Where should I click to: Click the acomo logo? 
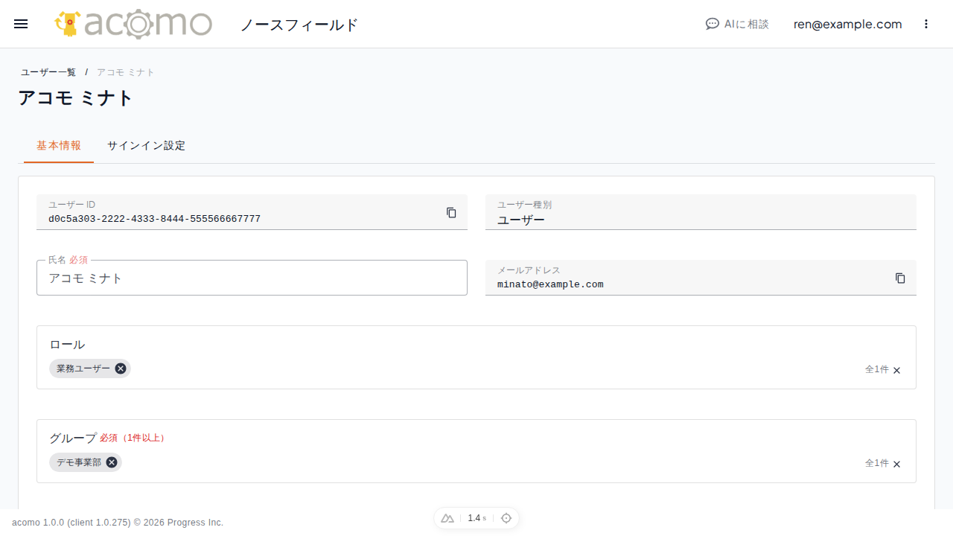click(x=133, y=24)
